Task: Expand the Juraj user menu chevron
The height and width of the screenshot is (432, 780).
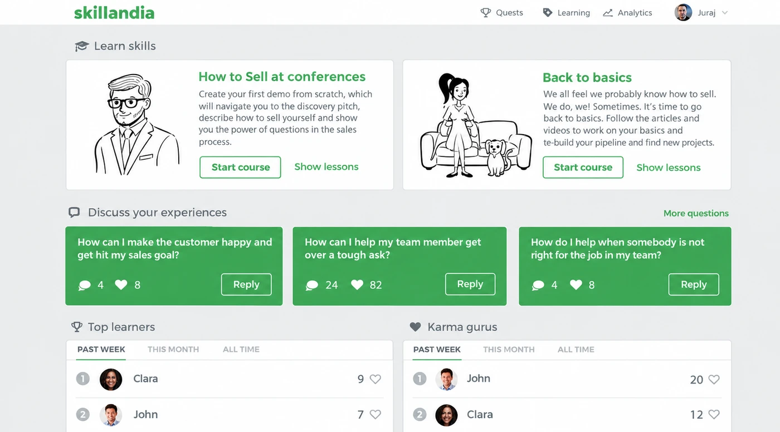Action: pos(725,13)
